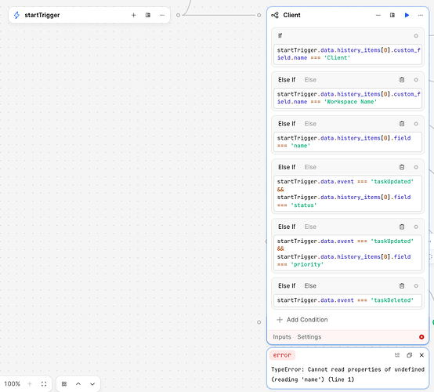Select Else If tab on 'taskDeleted' condition
This screenshot has width=434, height=392.
(287, 286)
